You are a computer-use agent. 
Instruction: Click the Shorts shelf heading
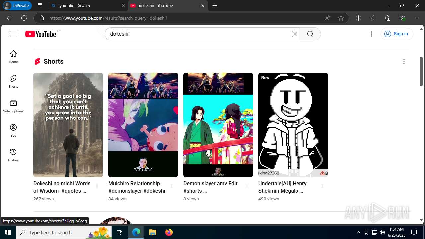[53, 61]
